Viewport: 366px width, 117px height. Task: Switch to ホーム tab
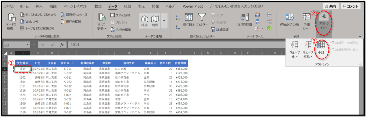(24, 6)
